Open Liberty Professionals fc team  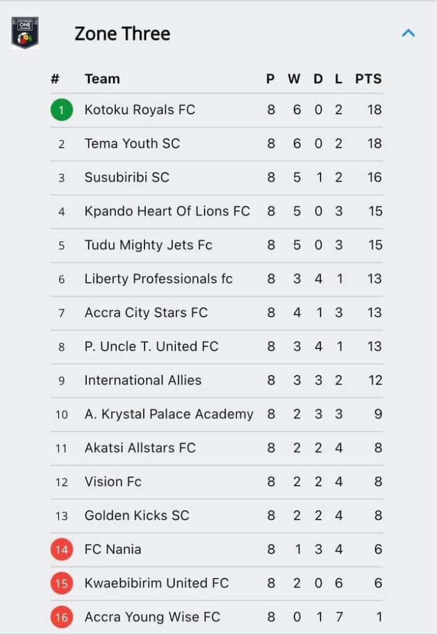pos(217,279)
